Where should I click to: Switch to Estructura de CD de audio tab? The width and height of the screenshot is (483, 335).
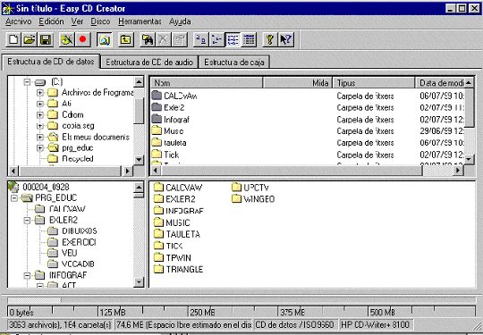[x=149, y=63]
